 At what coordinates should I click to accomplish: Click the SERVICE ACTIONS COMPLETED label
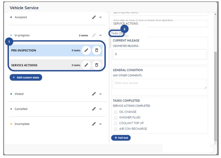coord(131,106)
